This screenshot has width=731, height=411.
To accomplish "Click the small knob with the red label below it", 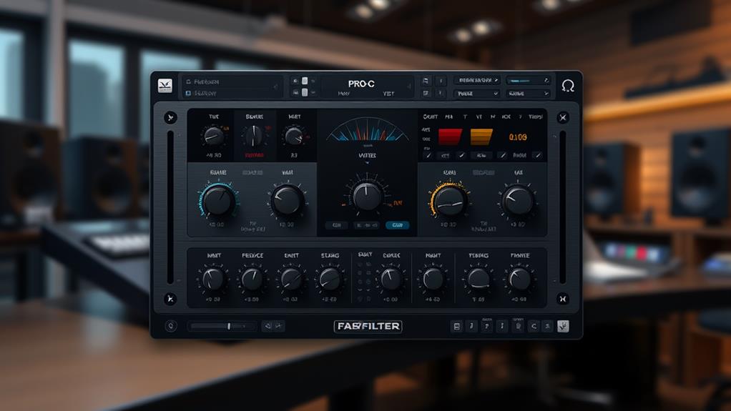I will point(254,136).
